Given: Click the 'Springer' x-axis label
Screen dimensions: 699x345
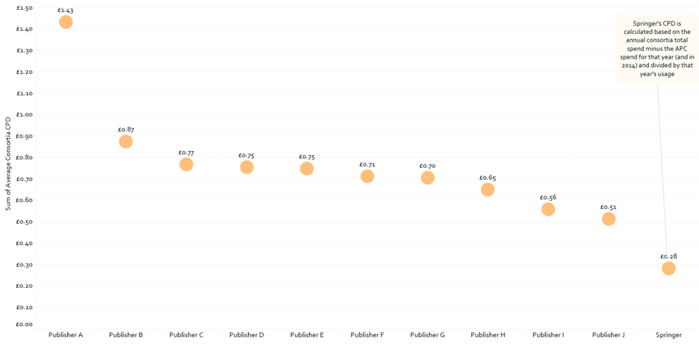Looking at the screenshot, I should click(x=669, y=334).
